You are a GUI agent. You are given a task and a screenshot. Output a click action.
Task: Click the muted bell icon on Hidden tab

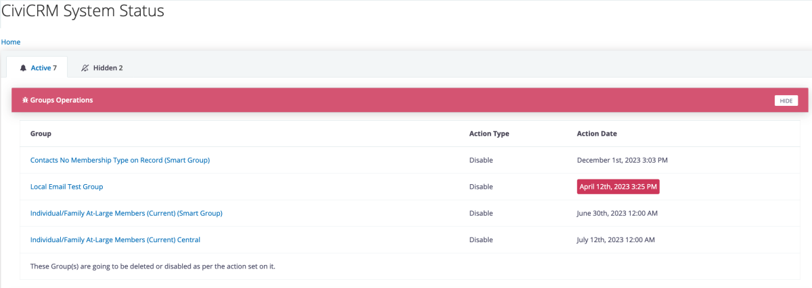point(85,68)
